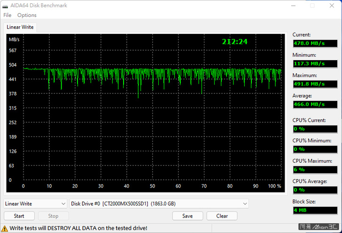Open the File menu

(x=7, y=15)
